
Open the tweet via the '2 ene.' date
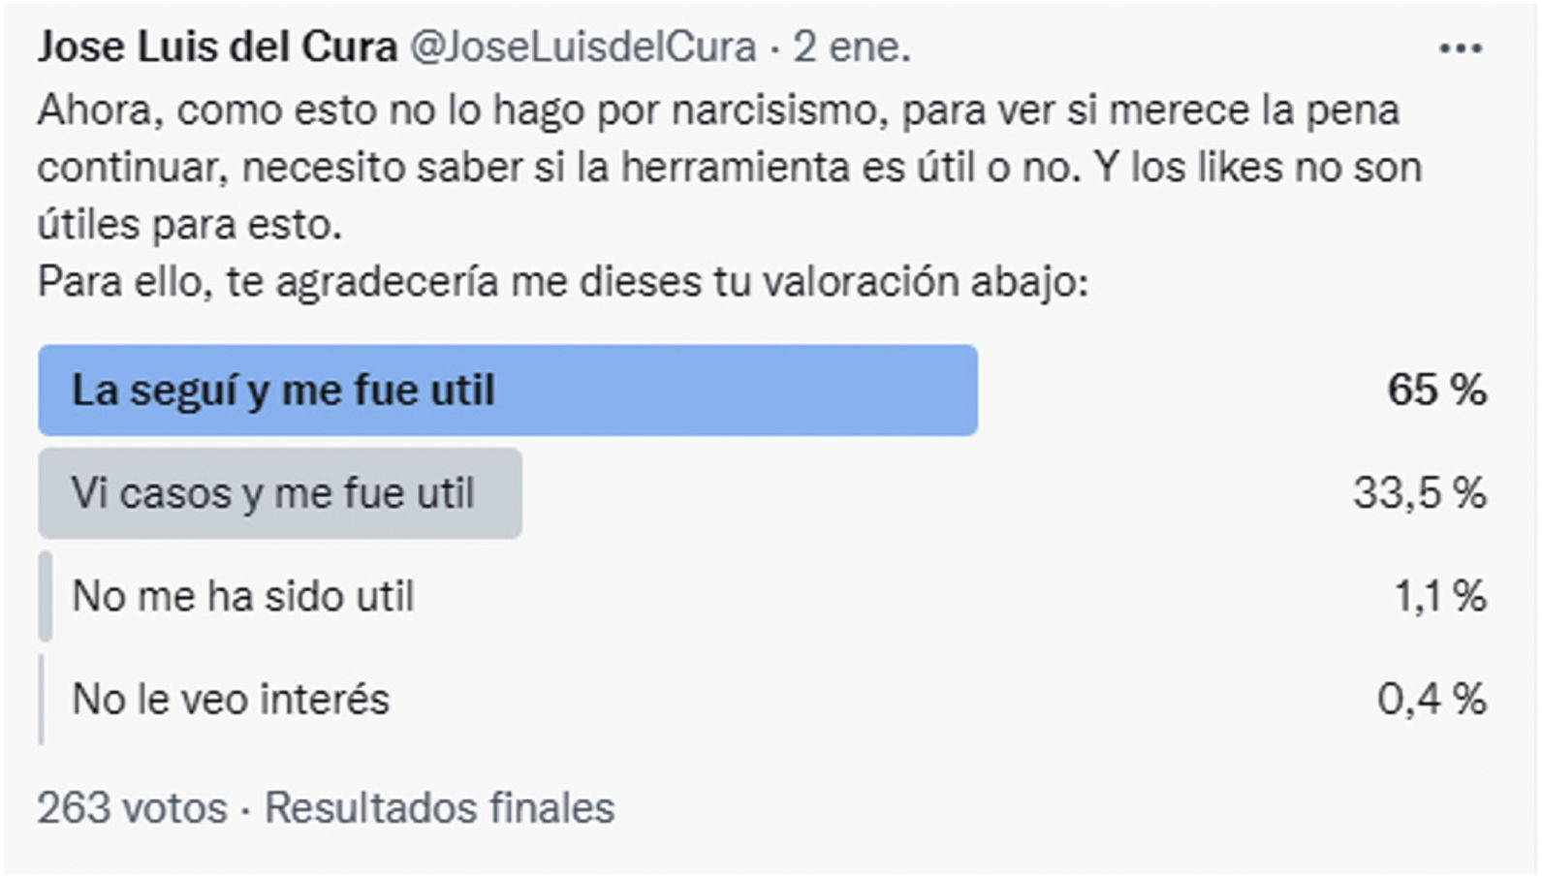852,47
